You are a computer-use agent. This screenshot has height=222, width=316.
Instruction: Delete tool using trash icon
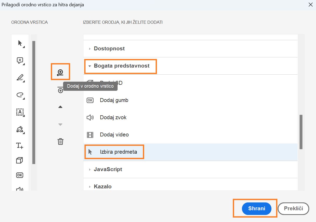(x=60, y=142)
